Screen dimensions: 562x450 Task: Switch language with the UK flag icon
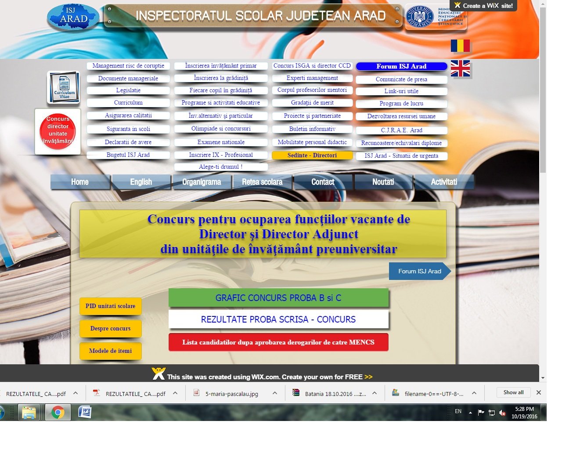[x=460, y=69]
